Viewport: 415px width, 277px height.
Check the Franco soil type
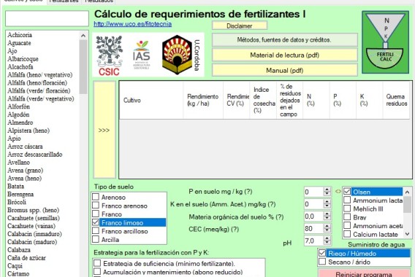[96, 214]
